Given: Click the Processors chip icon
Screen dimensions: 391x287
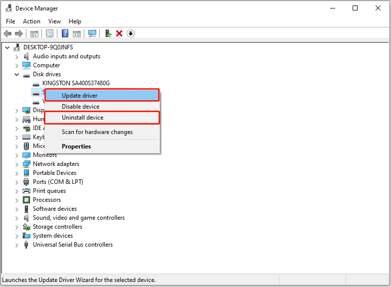Looking at the screenshot, I should point(26,200).
